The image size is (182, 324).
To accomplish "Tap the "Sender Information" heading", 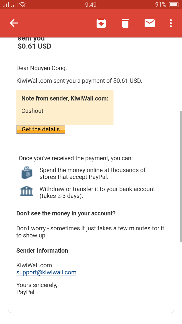I will coord(42,251).
